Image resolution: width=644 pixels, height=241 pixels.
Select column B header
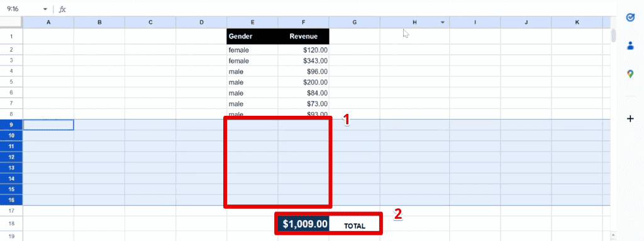(x=99, y=23)
